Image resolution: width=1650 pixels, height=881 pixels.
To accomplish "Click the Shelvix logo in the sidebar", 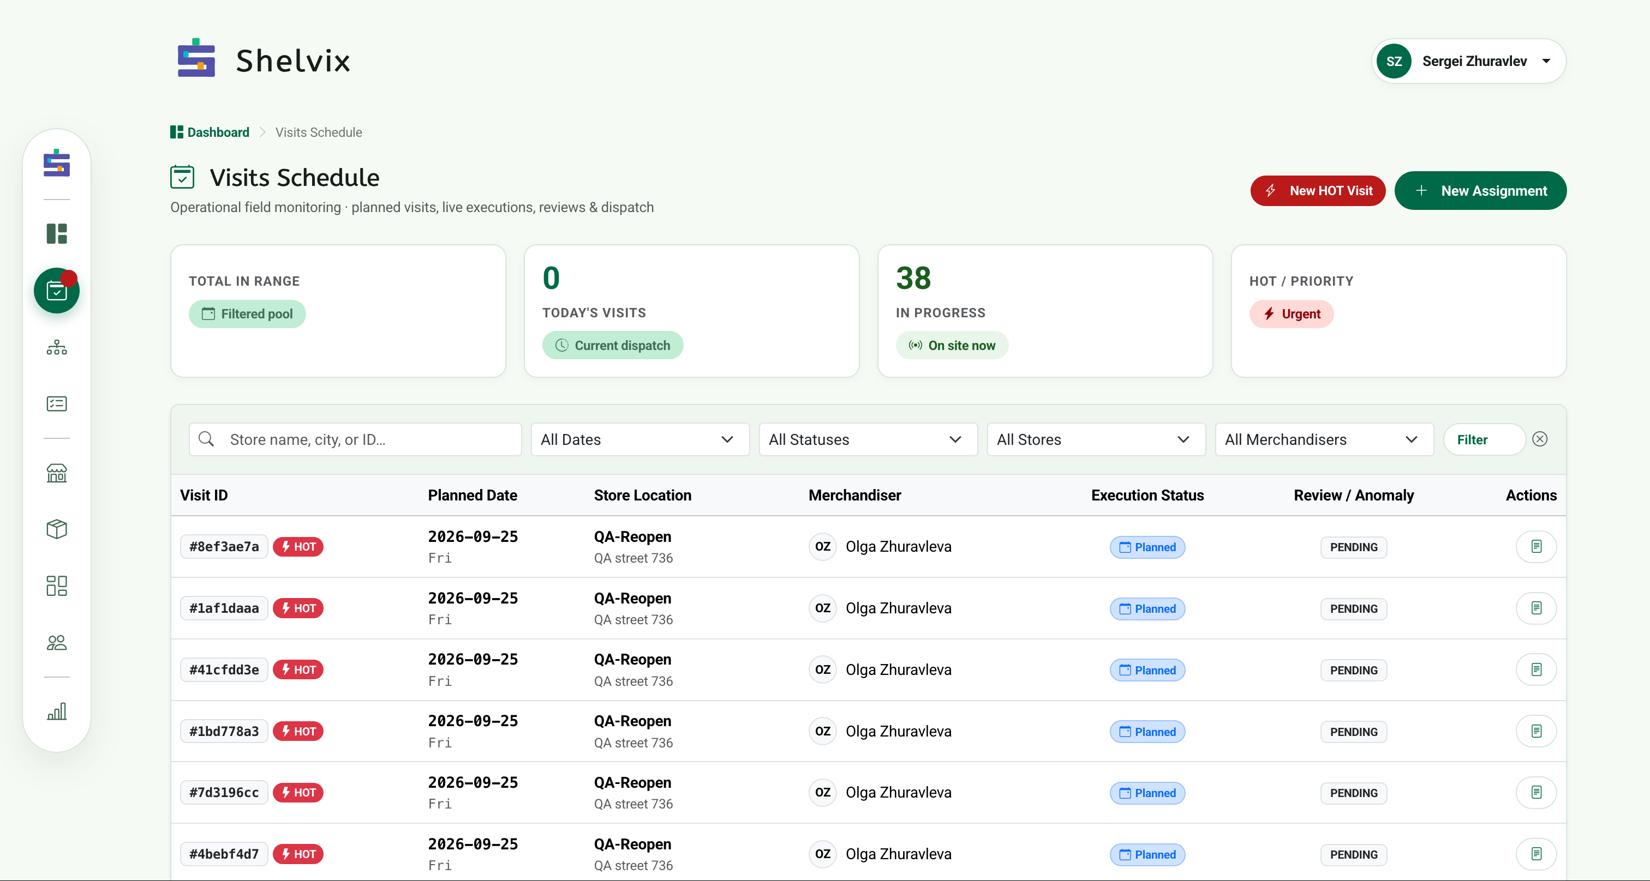I will [56, 162].
